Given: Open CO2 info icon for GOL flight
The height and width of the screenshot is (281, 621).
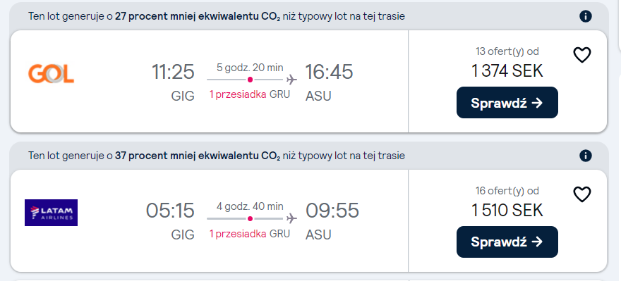Looking at the screenshot, I should [x=585, y=16].
